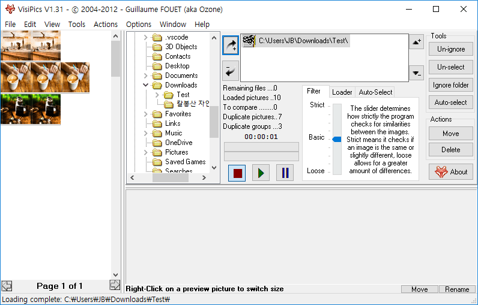
Task: Select the Saved Games folder
Action: point(179,162)
